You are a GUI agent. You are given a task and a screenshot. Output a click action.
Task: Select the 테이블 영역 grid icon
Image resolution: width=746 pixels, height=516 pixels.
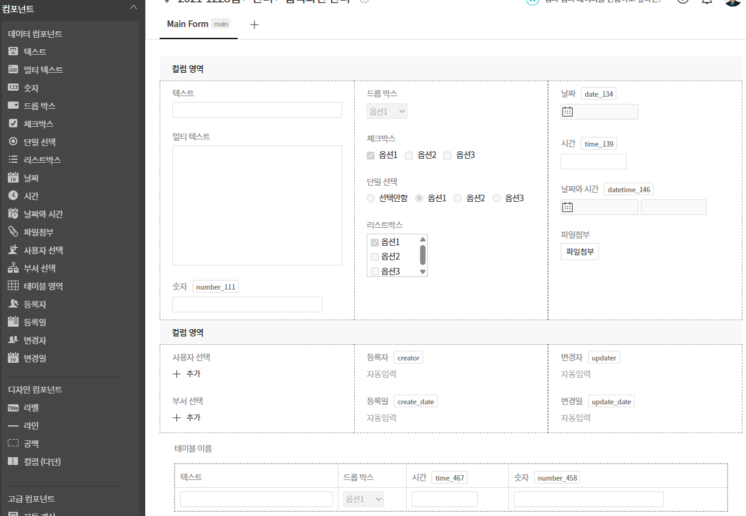point(13,286)
